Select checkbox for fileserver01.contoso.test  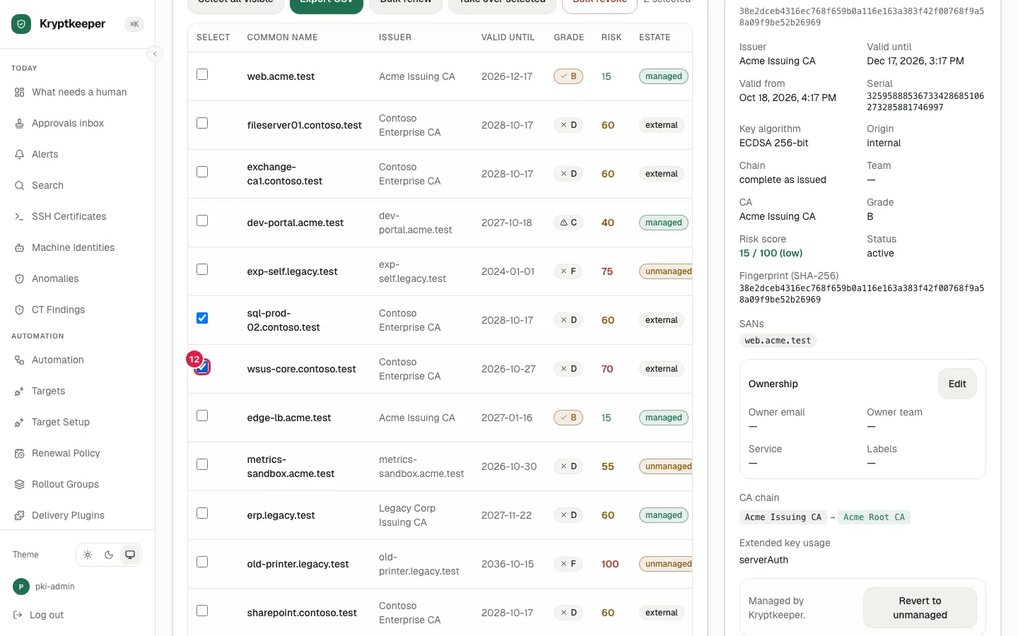(202, 123)
